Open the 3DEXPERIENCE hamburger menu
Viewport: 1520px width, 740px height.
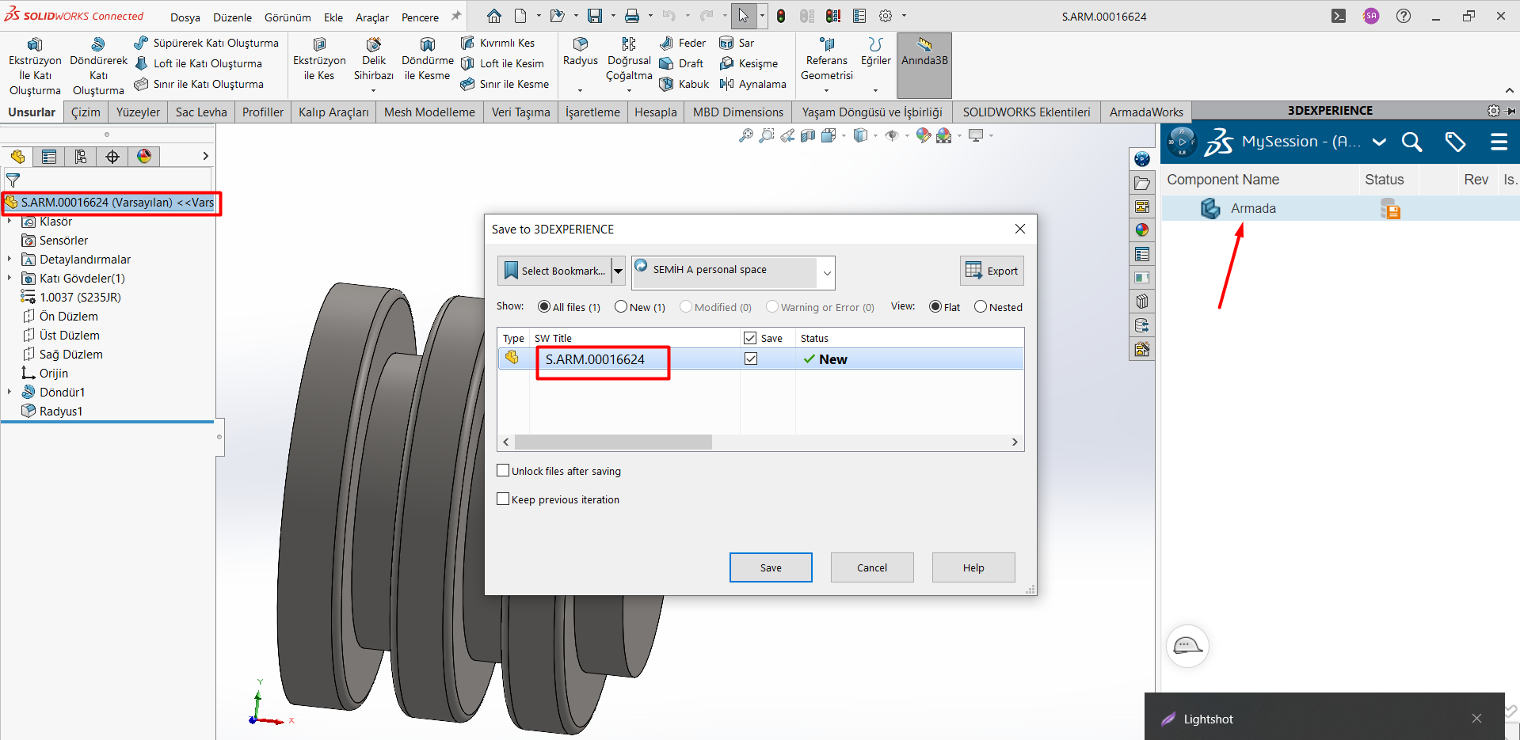1499,142
